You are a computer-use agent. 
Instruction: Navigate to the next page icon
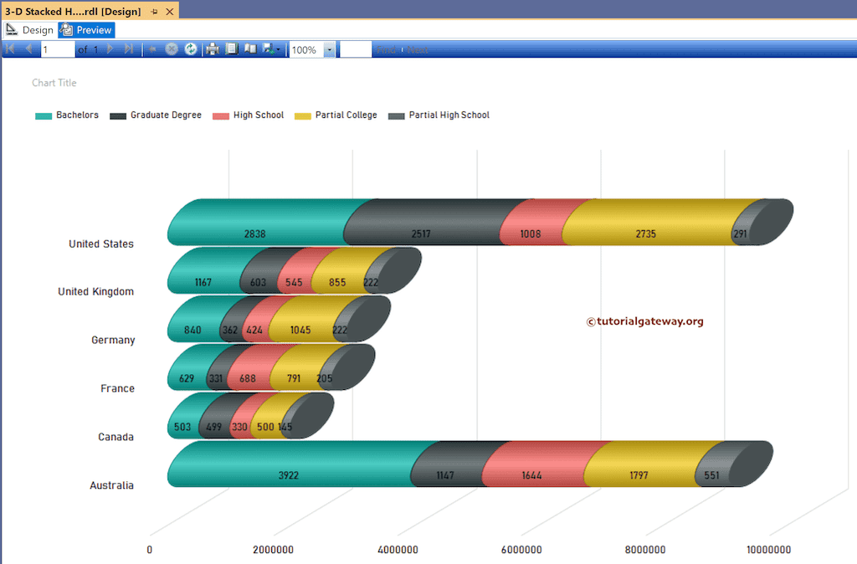tap(109, 49)
